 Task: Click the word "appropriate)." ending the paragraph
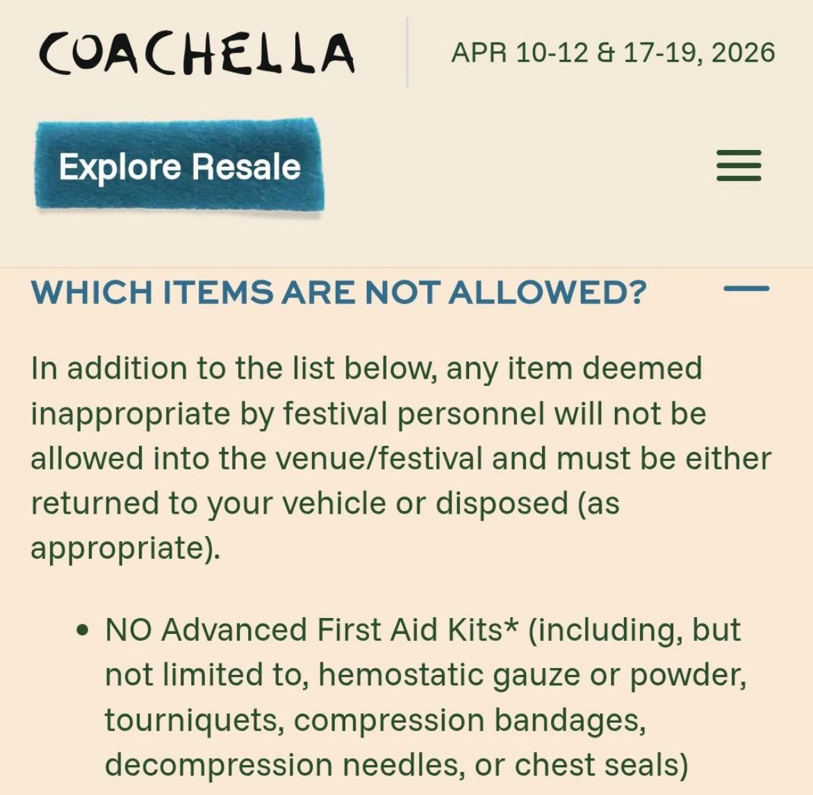tap(125, 549)
